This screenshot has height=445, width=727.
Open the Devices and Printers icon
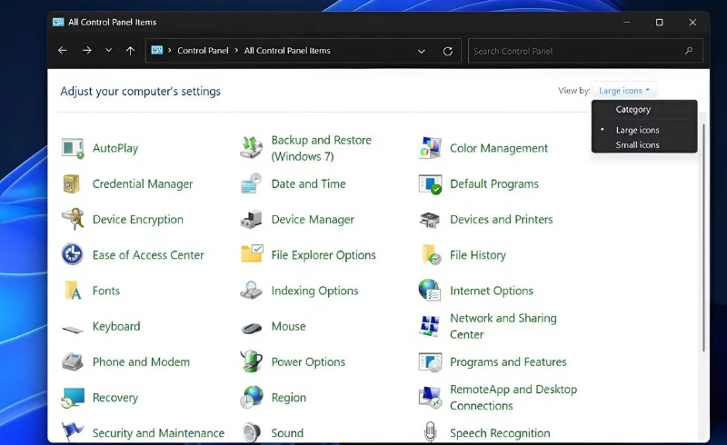point(430,220)
